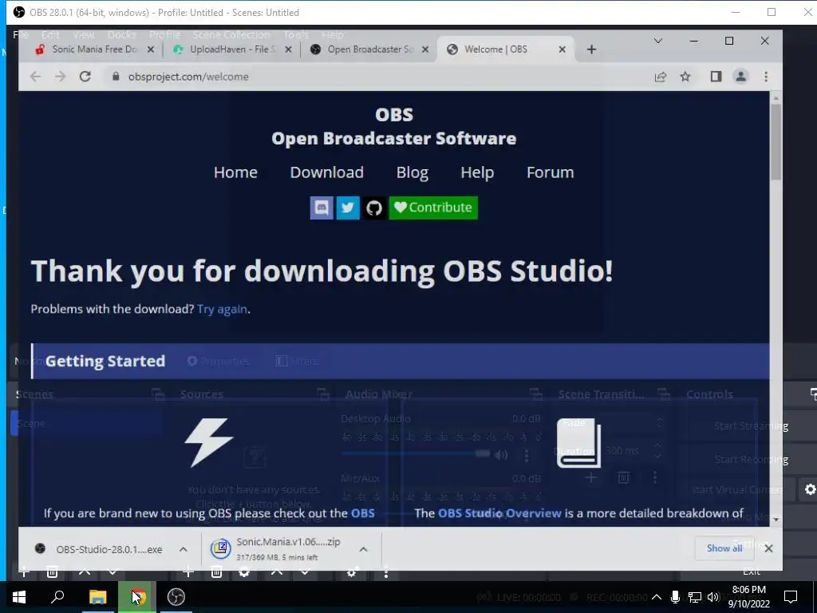817x613 pixels.
Task: Click the webpage vertical scrollbar thumb
Action: click(x=776, y=142)
